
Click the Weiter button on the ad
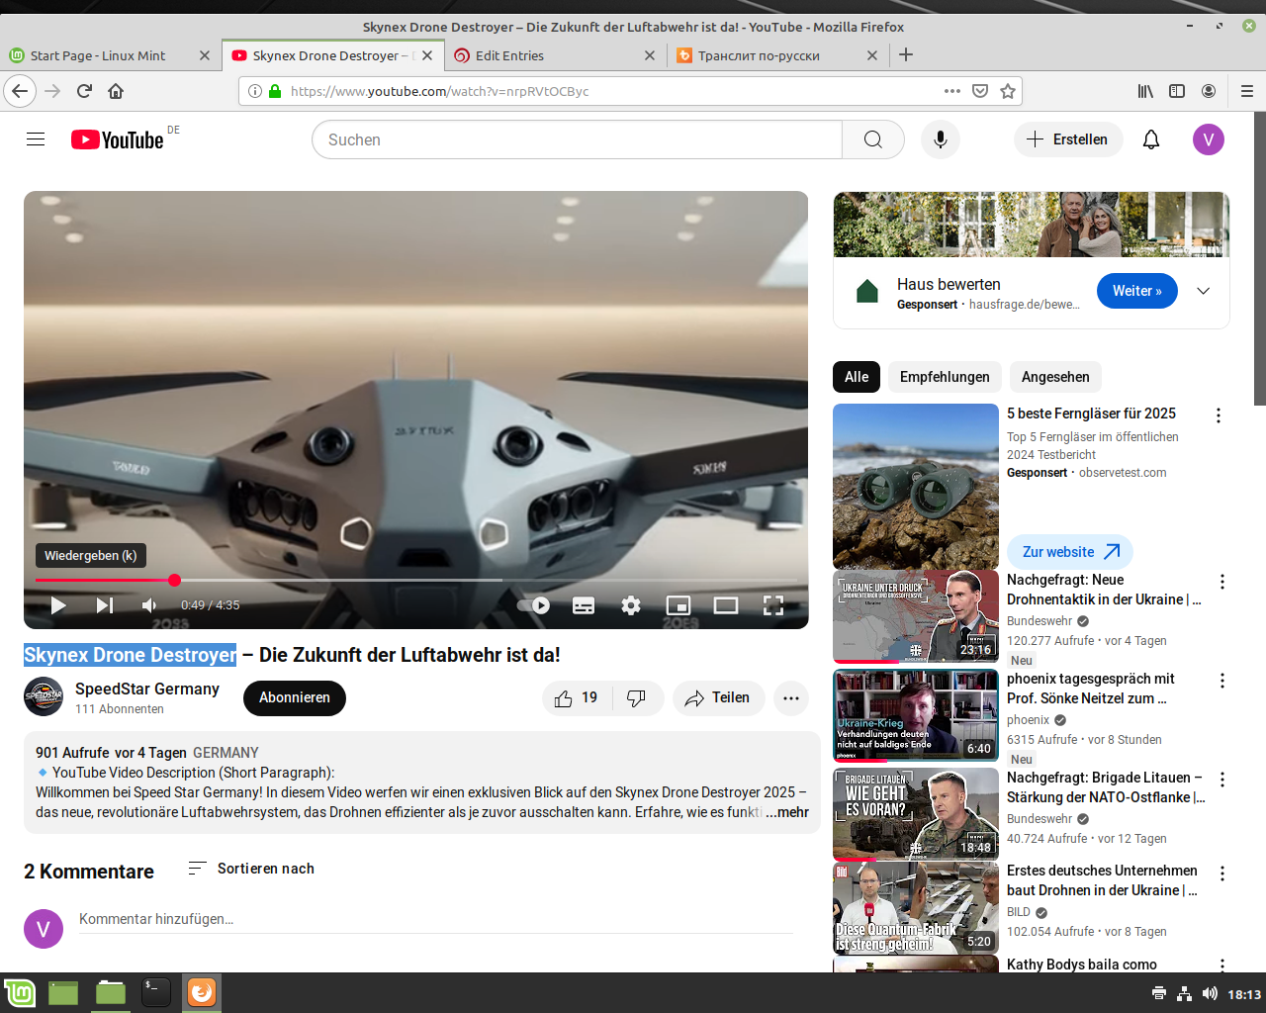click(1137, 291)
